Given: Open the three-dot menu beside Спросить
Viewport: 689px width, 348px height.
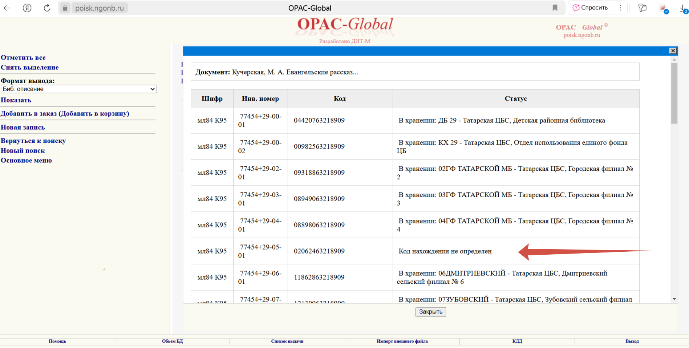Looking at the screenshot, I should 620,8.
